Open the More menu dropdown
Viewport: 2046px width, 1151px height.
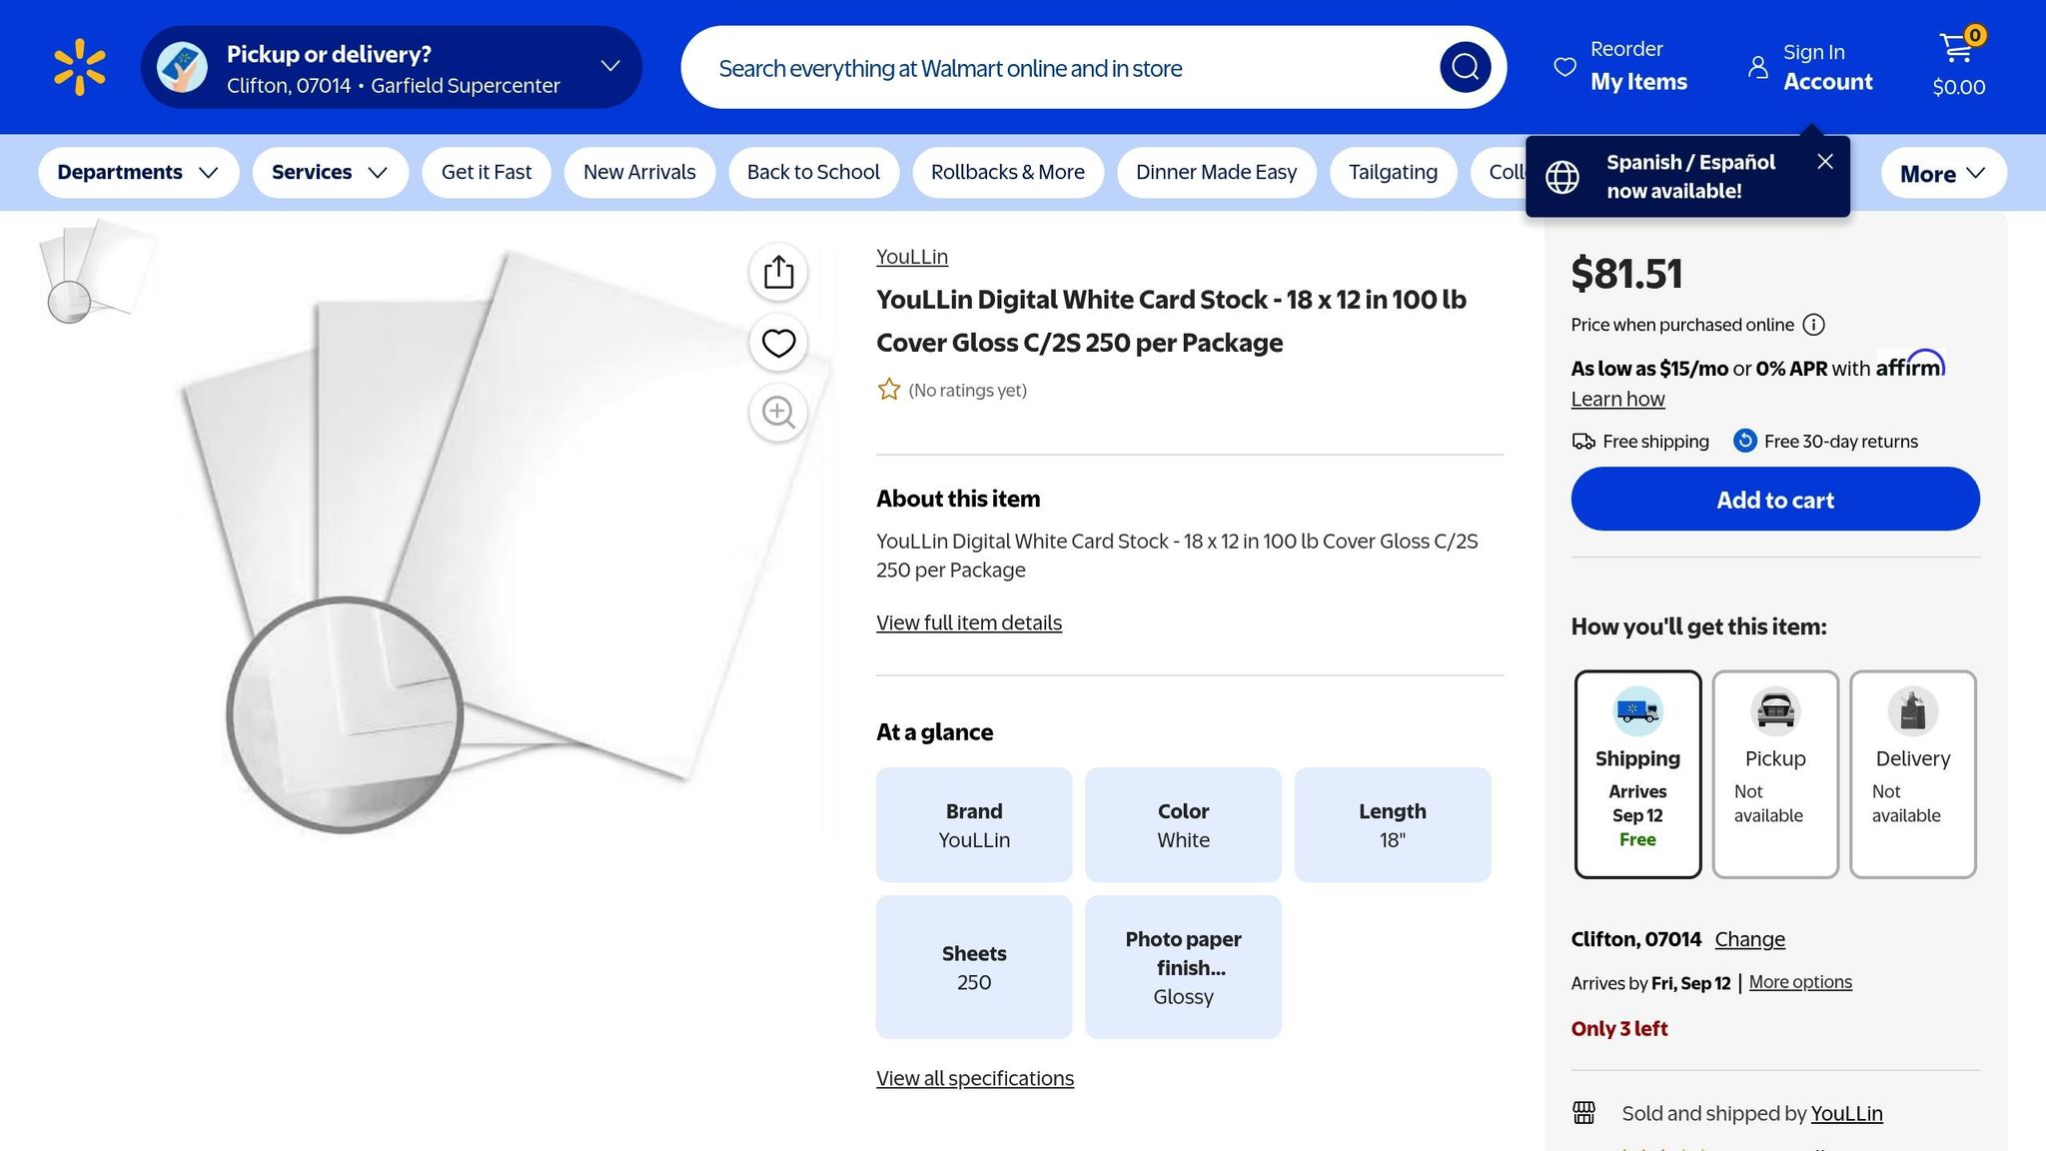pos(1942,174)
